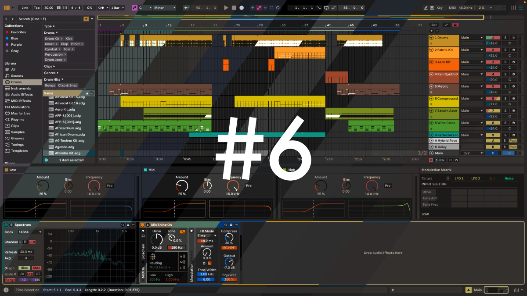
Task: Expand the Genres filter section
Action: pos(51,73)
